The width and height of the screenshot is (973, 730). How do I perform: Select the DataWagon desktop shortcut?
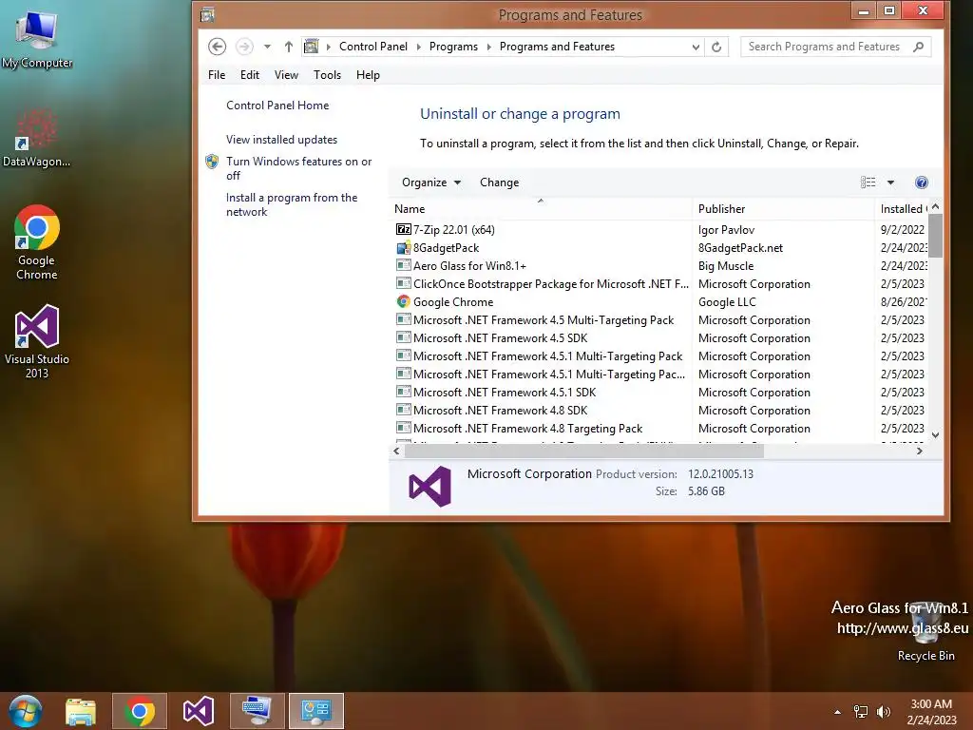(37, 138)
